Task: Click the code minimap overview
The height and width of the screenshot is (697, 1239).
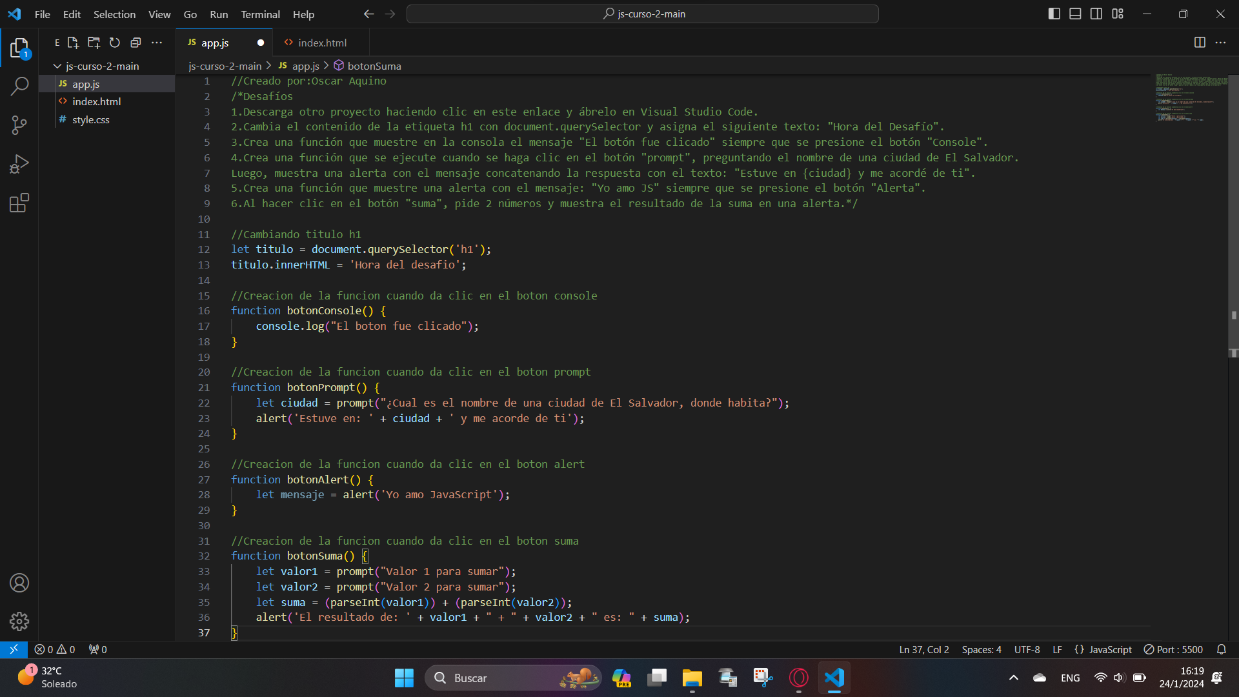Action: [x=1191, y=98]
